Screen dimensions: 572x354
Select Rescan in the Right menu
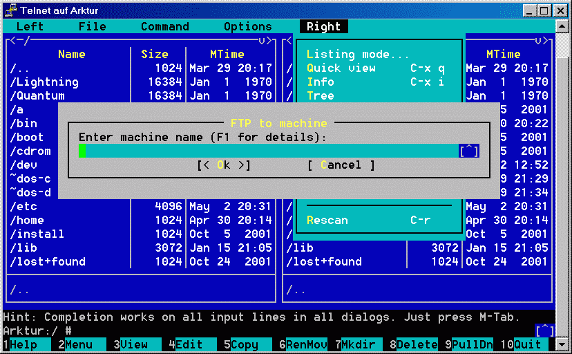click(x=327, y=220)
